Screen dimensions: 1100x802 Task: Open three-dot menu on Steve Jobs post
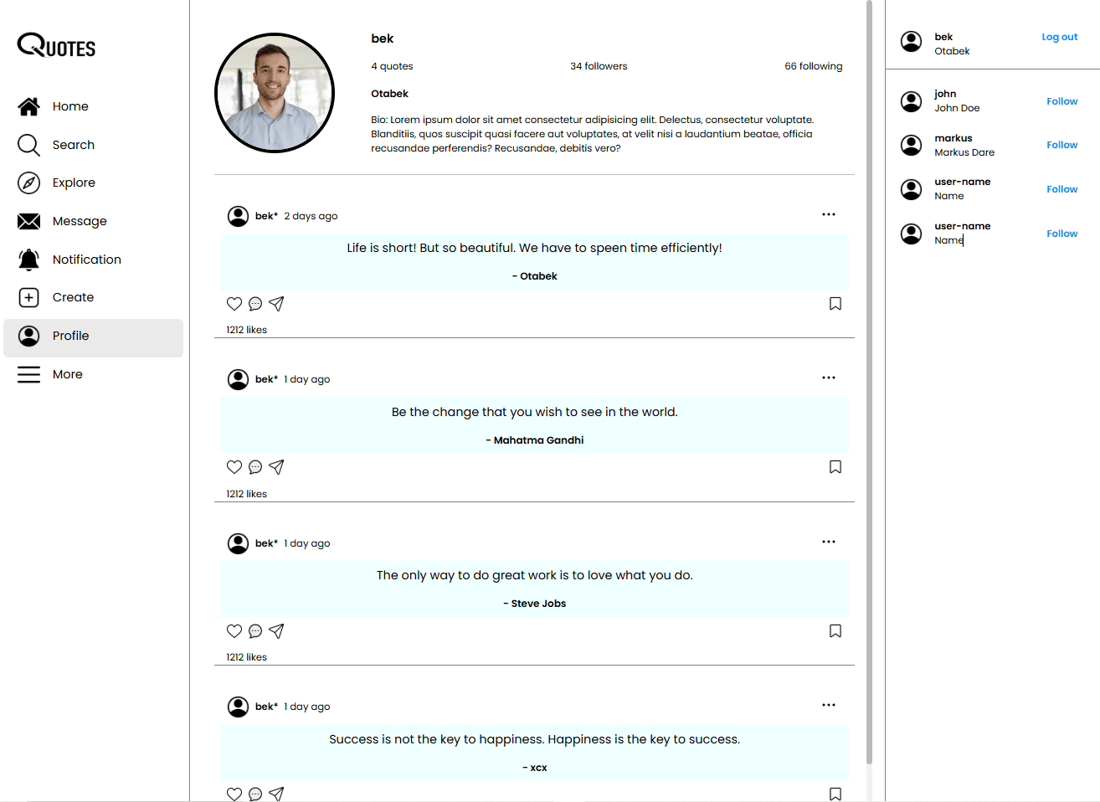coord(828,542)
